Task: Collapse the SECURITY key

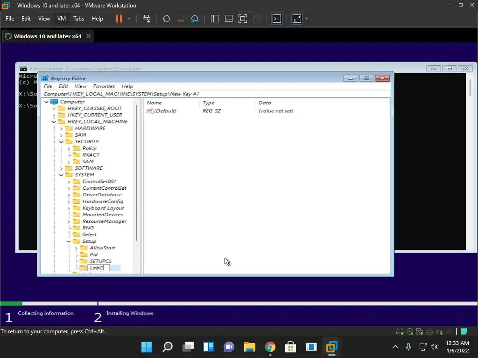Action: 61,142
